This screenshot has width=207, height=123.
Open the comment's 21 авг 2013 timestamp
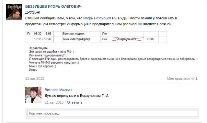54,102
